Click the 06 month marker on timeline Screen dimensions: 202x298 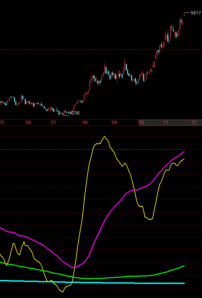coord(28,122)
